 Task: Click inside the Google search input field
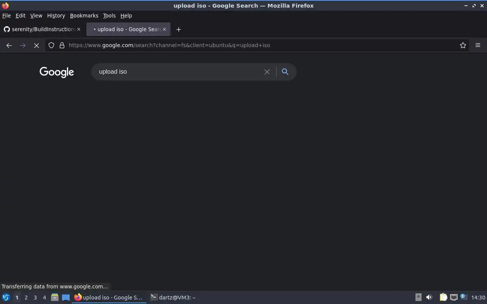179,72
